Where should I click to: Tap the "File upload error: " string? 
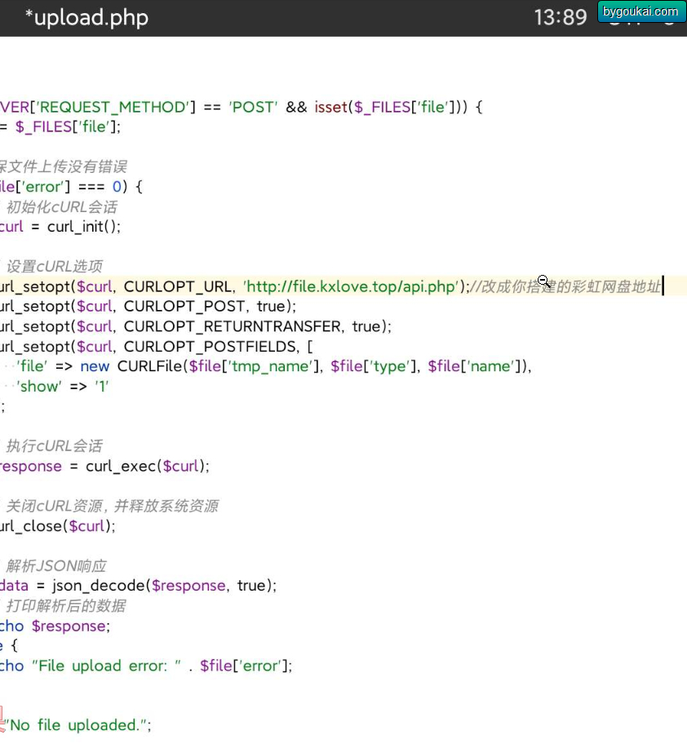[x=107, y=666]
